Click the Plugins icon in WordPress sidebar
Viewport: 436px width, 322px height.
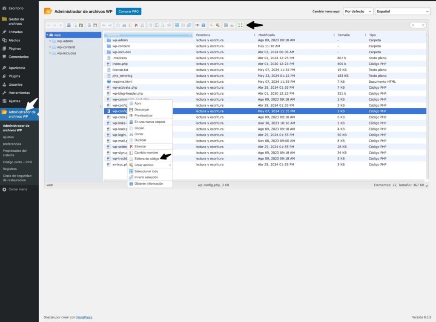[4, 76]
